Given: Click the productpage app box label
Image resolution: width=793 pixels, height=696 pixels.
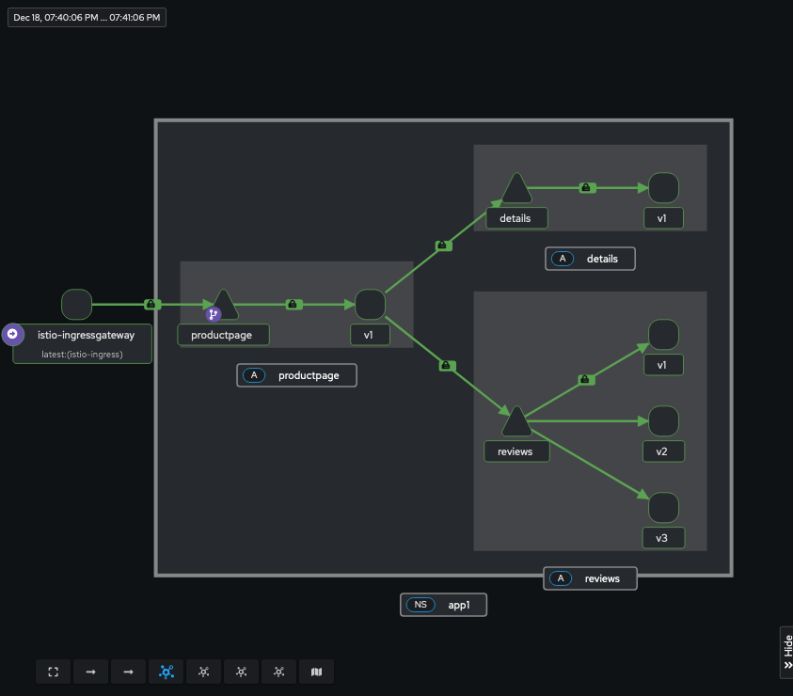Looking at the screenshot, I should (x=296, y=375).
